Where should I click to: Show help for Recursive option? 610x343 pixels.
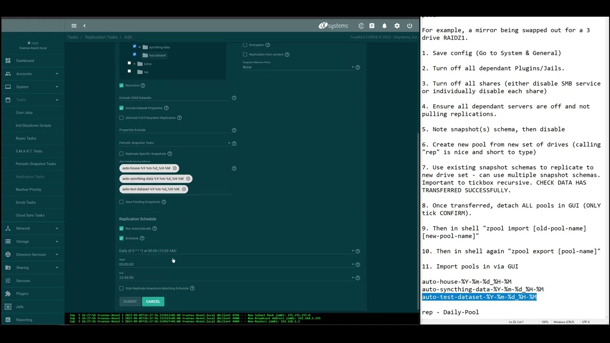143,85
